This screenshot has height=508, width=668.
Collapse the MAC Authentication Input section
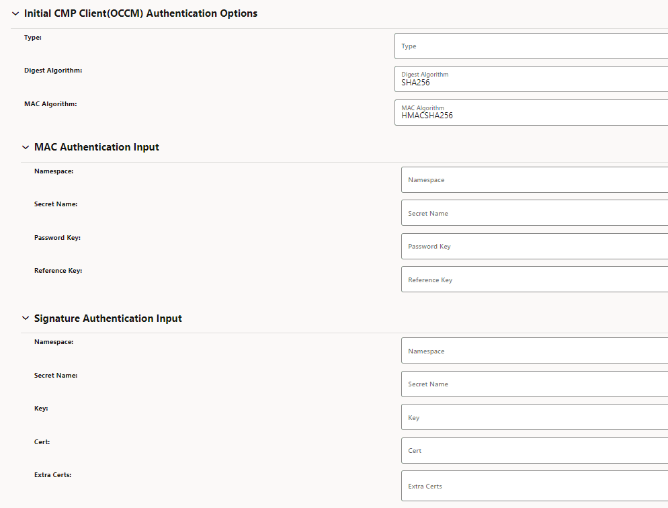coord(26,147)
